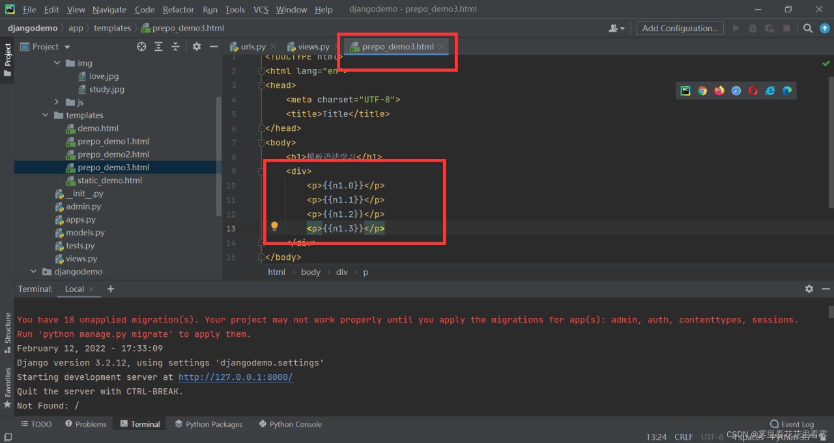Screen dimensions: 834x443
Task: Open the Refactor menu
Action: tap(179, 10)
